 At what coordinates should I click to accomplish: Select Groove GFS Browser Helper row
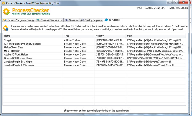94,58
